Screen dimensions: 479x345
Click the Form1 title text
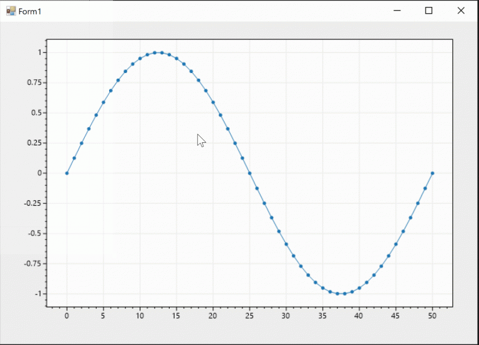pos(30,12)
